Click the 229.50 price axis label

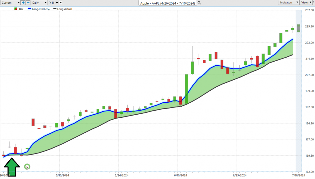click(309, 26)
